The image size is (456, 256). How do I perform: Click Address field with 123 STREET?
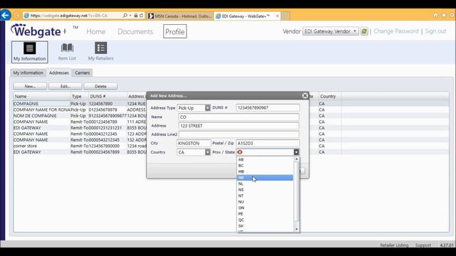click(239, 126)
